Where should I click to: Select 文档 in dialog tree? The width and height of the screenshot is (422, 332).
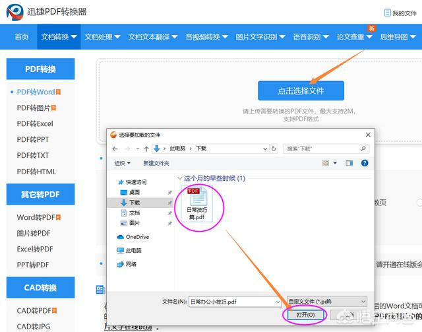click(135, 213)
